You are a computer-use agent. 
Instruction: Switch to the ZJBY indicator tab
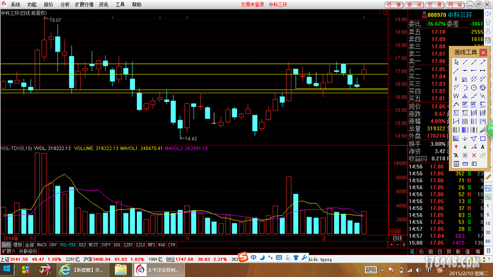tap(128, 245)
